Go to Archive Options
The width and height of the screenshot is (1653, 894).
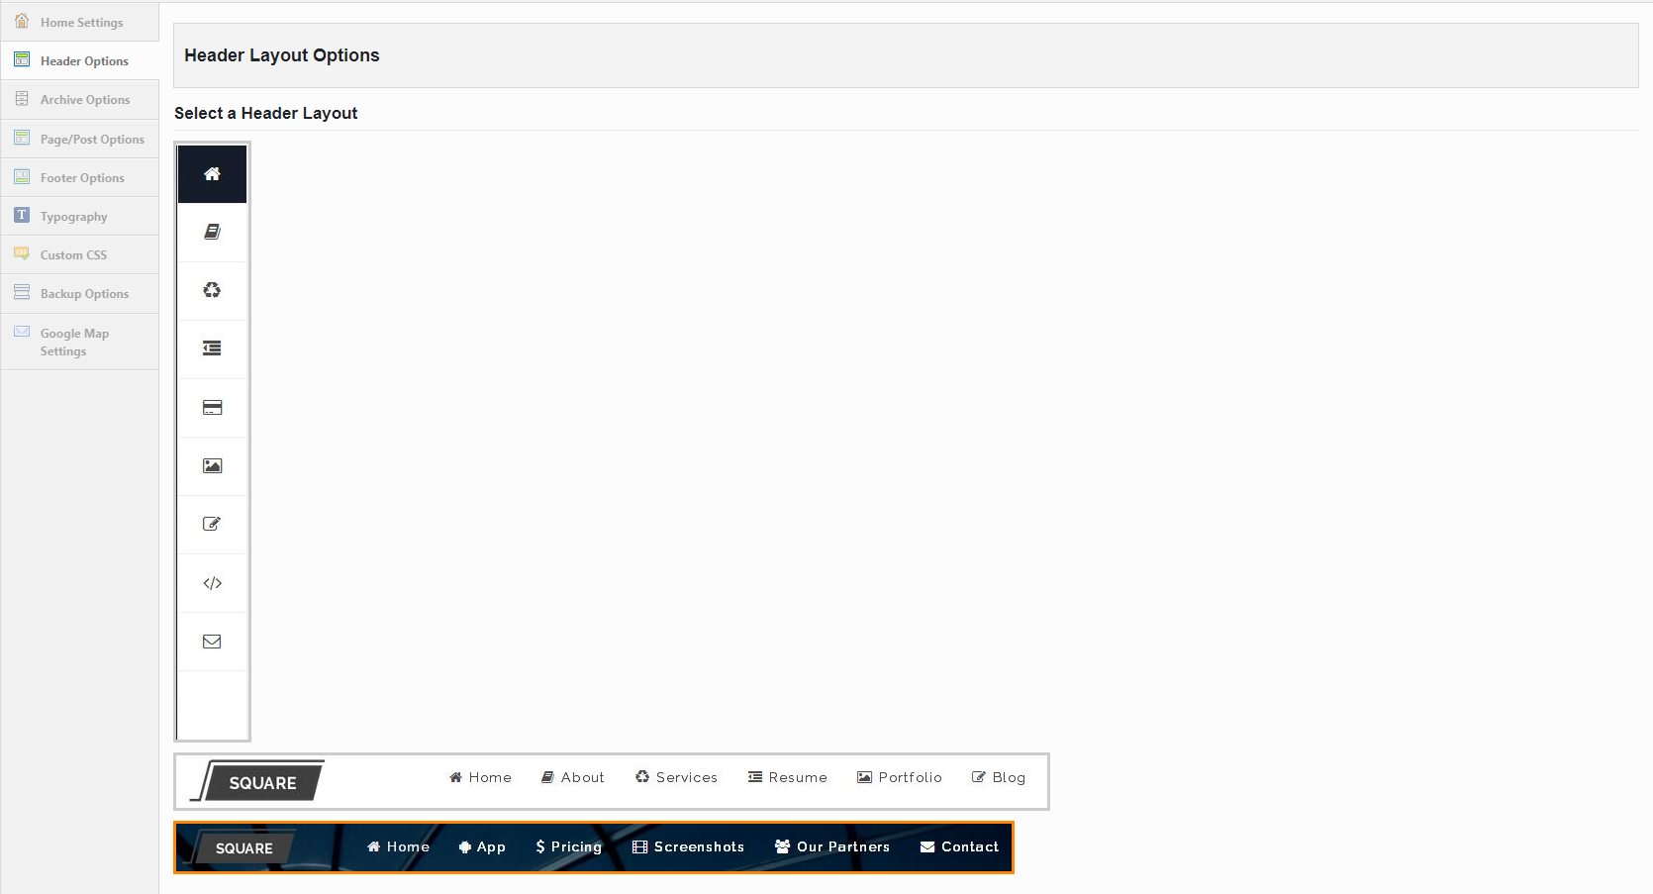(x=79, y=99)
